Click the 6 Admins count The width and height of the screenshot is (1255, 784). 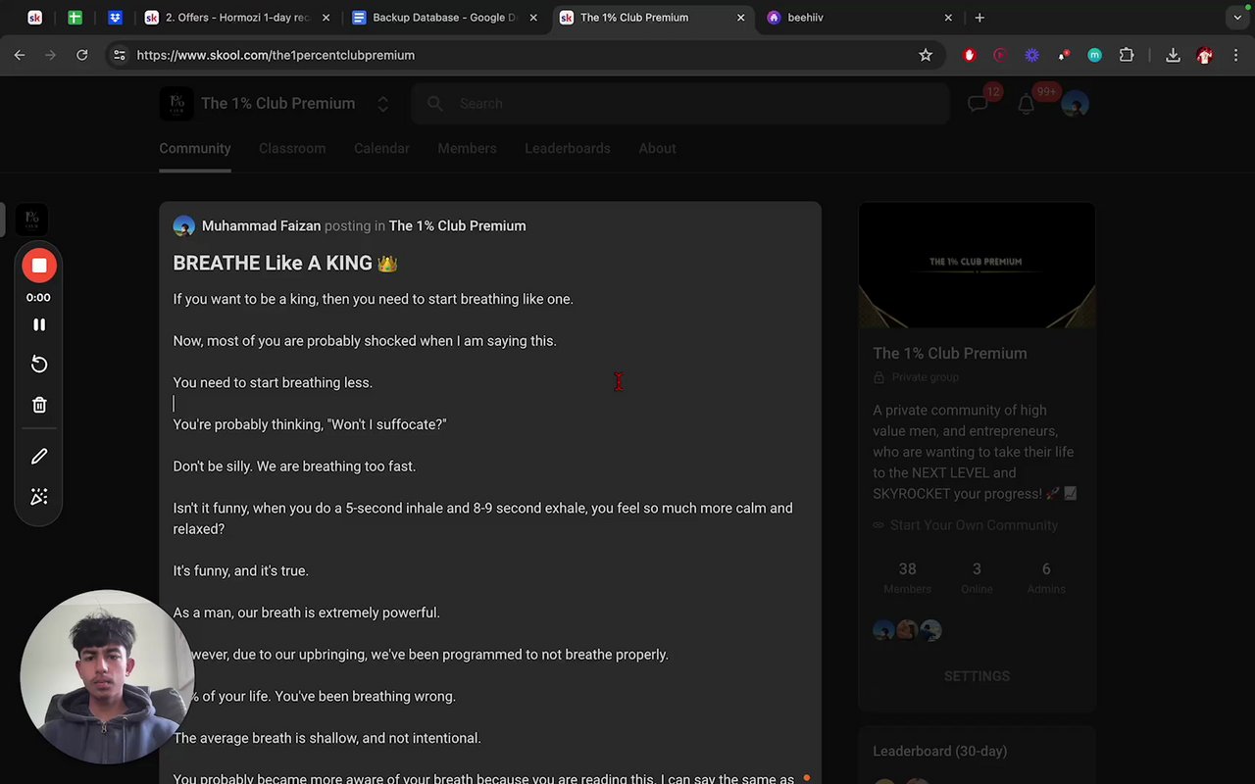[1046, 577]
